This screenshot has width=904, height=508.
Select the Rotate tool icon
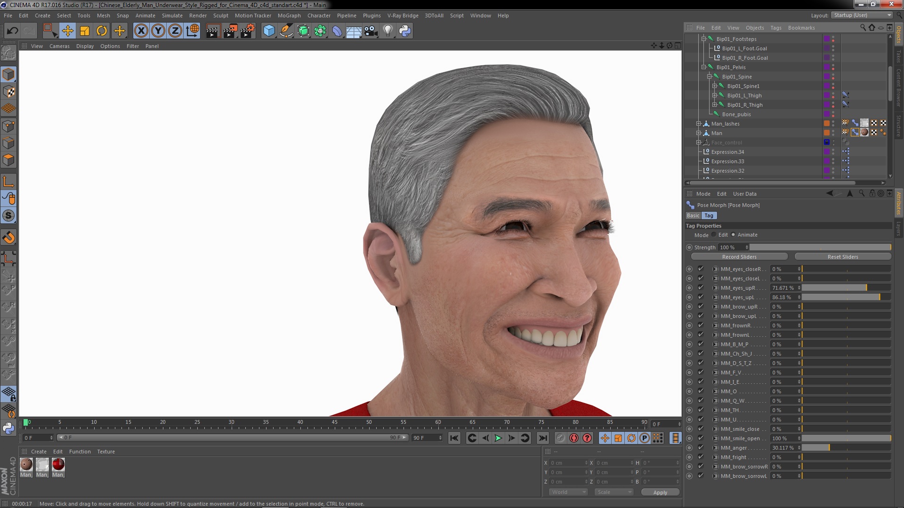[102, 31]
